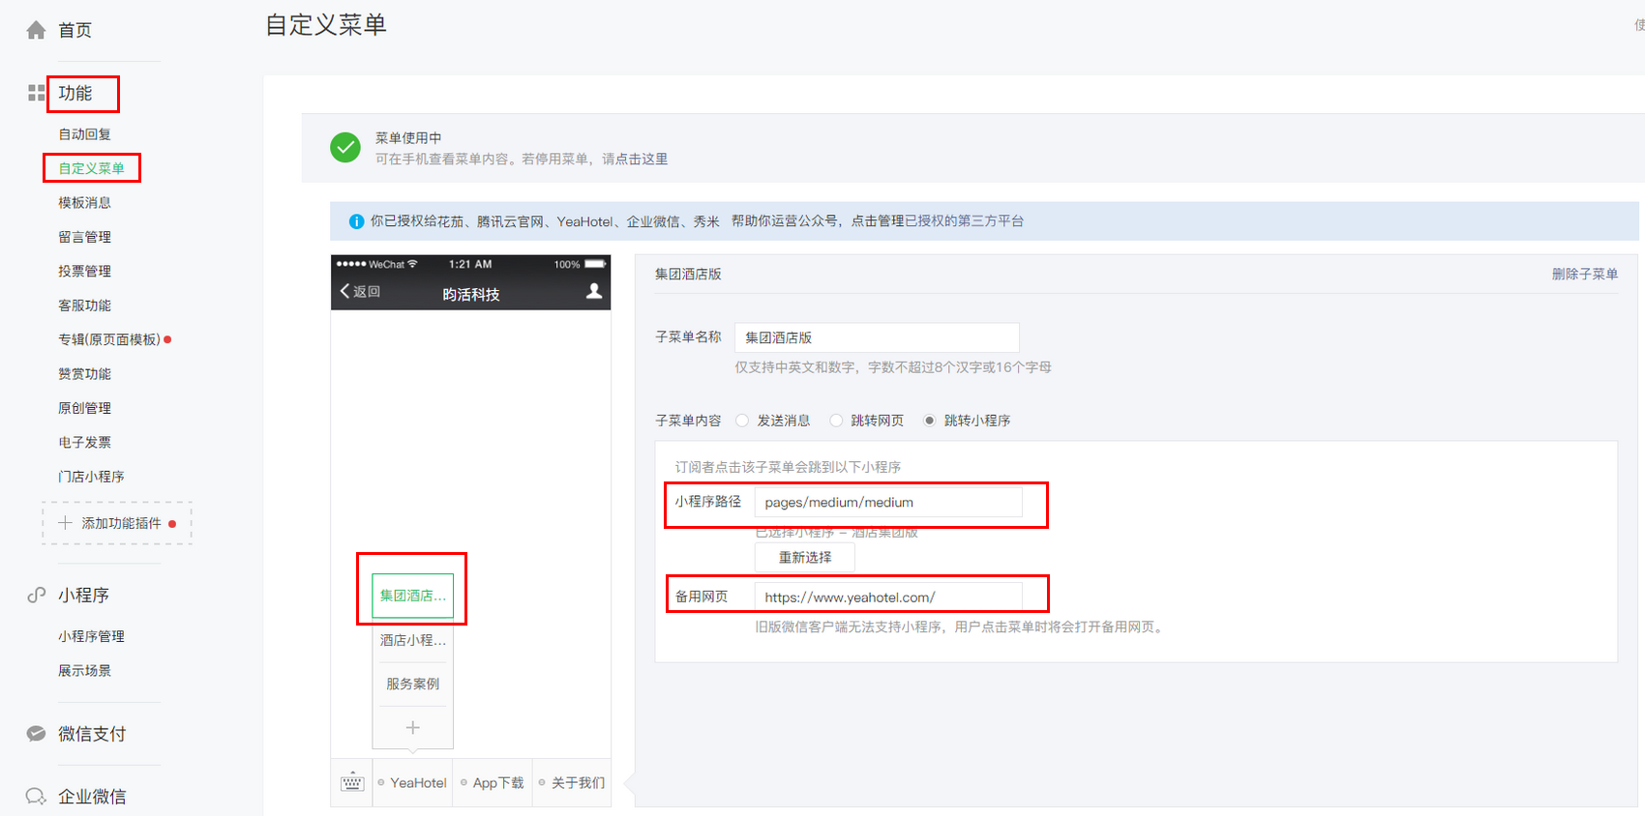
Task: Open 投票管理 in the sidebar
Action: [x=84, y=272]
